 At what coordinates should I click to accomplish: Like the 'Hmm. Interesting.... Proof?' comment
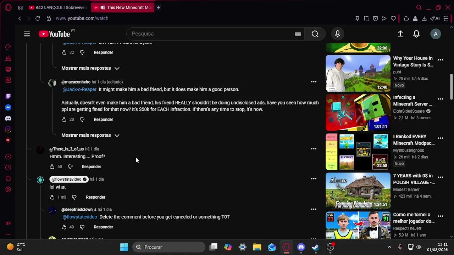[x=52, y=167]
